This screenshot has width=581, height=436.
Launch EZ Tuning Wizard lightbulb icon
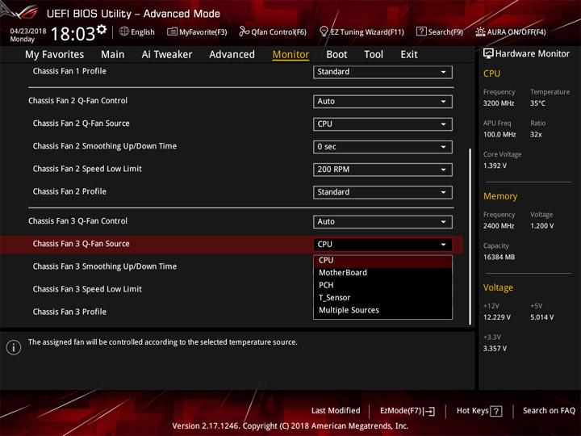click(324, 31)
